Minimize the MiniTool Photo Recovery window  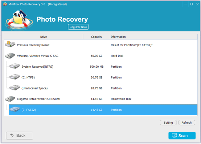point(185,4)
